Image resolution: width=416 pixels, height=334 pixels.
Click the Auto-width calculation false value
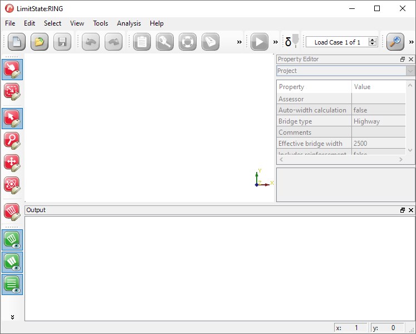tap(379, 110)
